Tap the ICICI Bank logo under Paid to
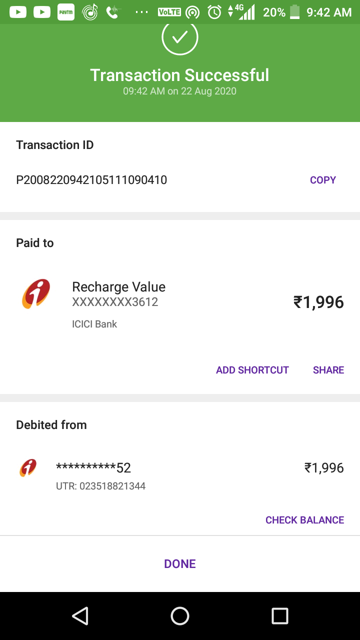 [36, 294]
